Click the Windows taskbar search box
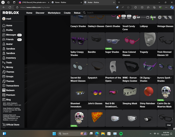The width and height of the screenshot is (175, 137). point(72,133)
